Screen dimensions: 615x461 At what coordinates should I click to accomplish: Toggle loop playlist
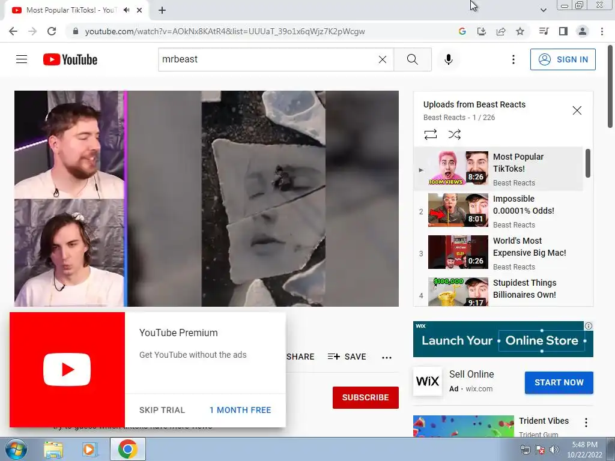click(430, 134)
